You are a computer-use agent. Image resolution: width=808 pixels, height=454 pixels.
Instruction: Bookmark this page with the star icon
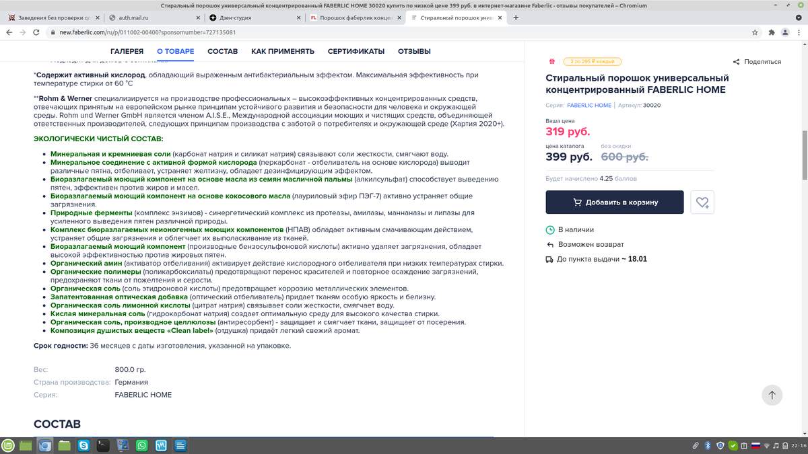tap(755, 32)
